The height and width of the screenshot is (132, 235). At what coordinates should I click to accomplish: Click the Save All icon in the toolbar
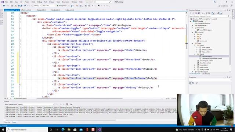coord(21,6)
